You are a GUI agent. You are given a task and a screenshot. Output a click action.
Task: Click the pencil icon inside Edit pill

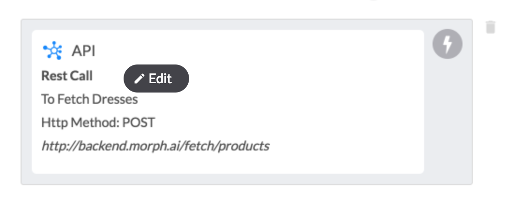point(140,79)
